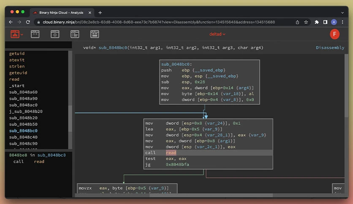Click the 'mov dword [esp+0x8 {var_24}], 0x1' line

coord(193,123)
